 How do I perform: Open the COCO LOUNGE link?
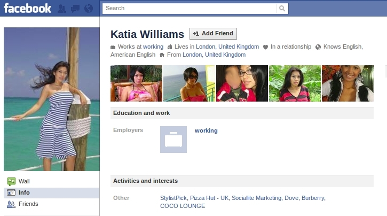point(183,206)
